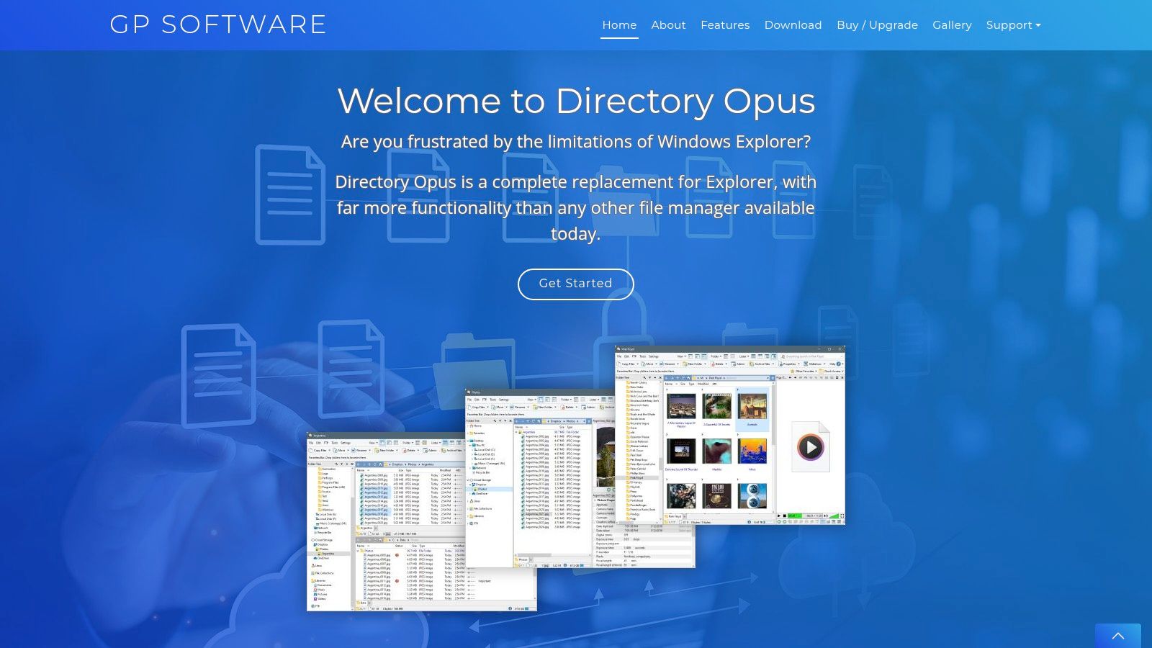Click Copy Files in Pink Floyd window toolbar
The width and height of the screenshot is (1152, 648).
[x=628, y=364]
